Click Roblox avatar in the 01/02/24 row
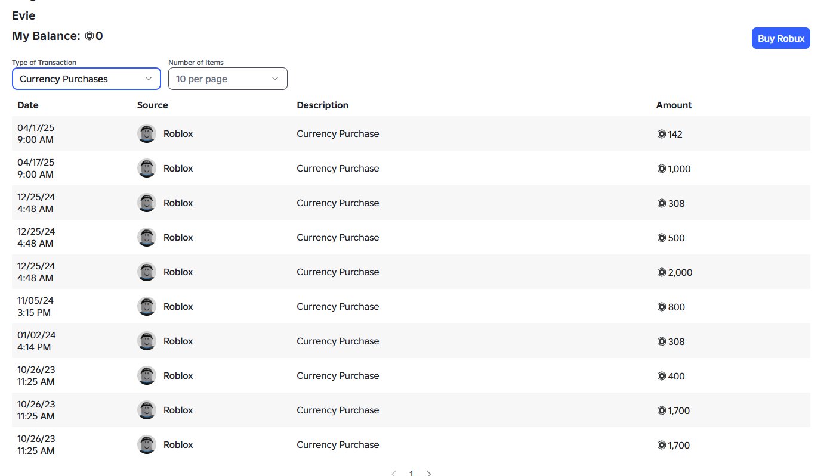Viewport: 833px width, 476px height. 147,341
